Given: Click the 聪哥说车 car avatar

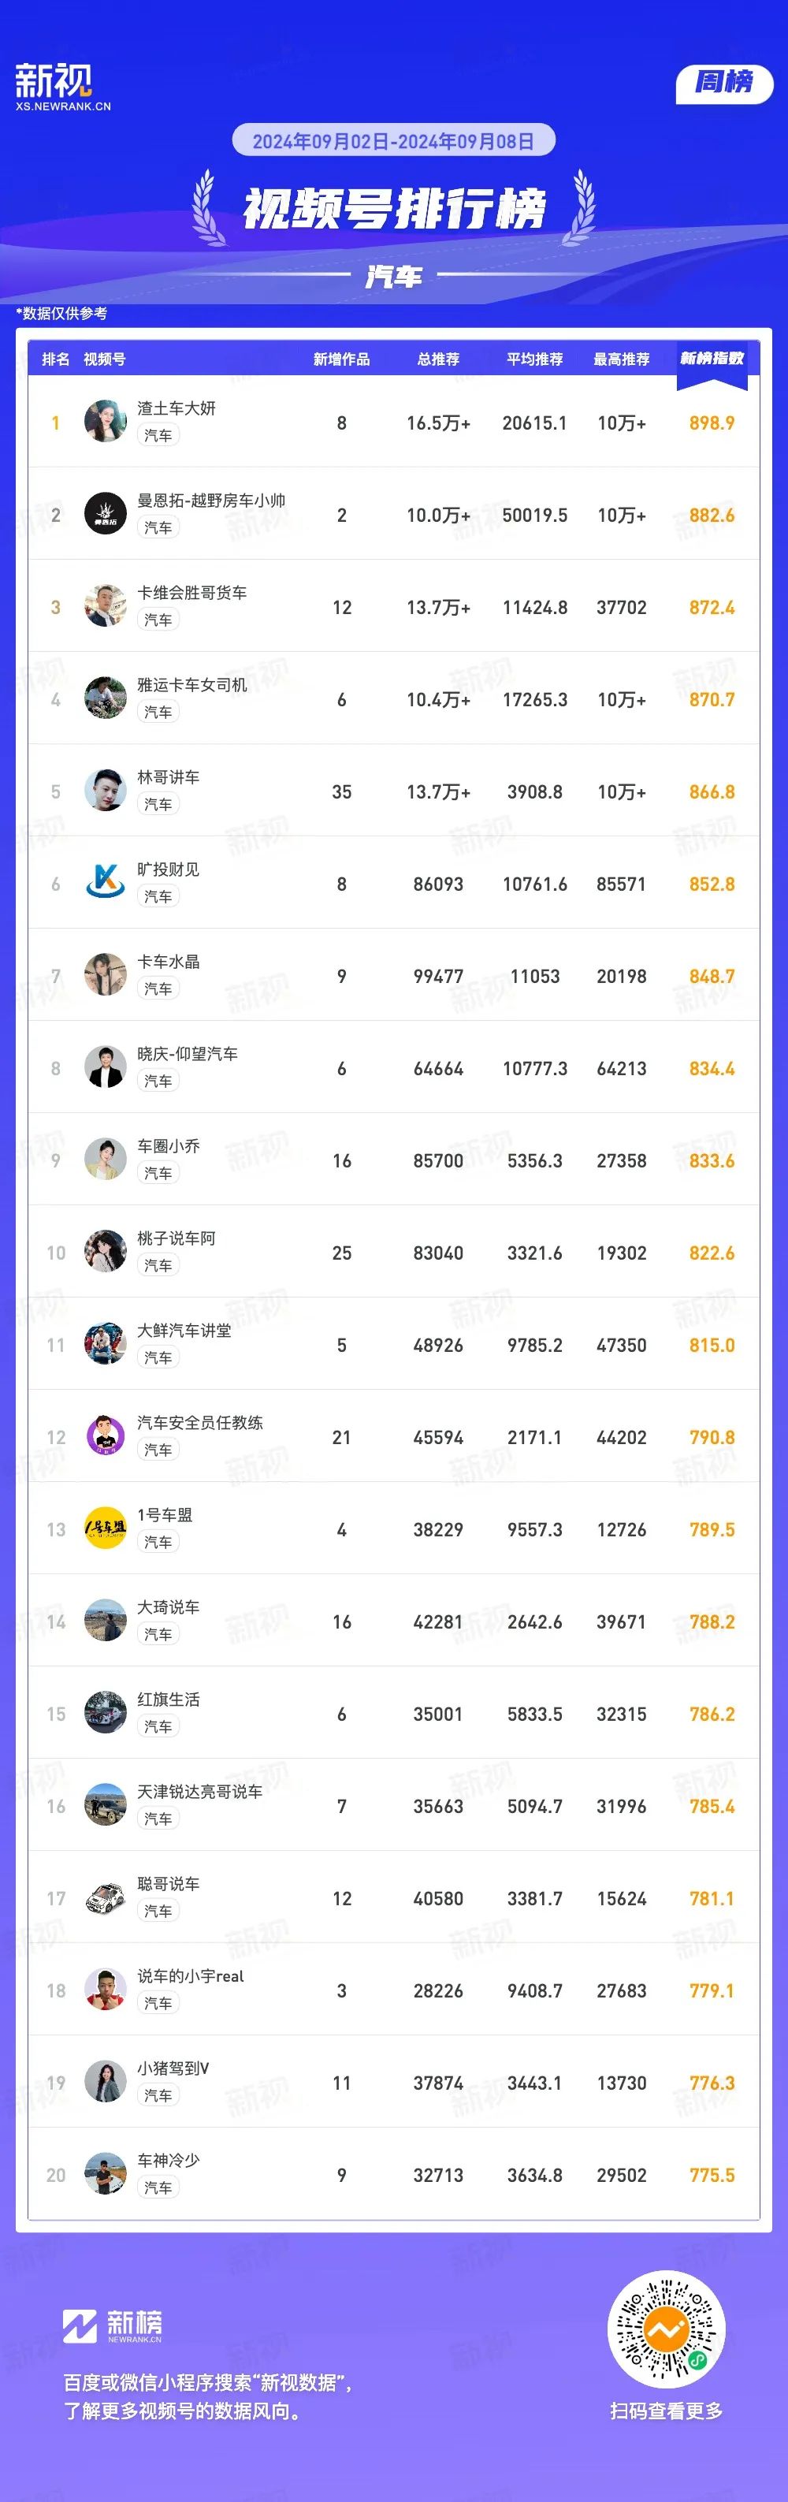Looking at the screenshot, I should click(x=105, y=1898).
